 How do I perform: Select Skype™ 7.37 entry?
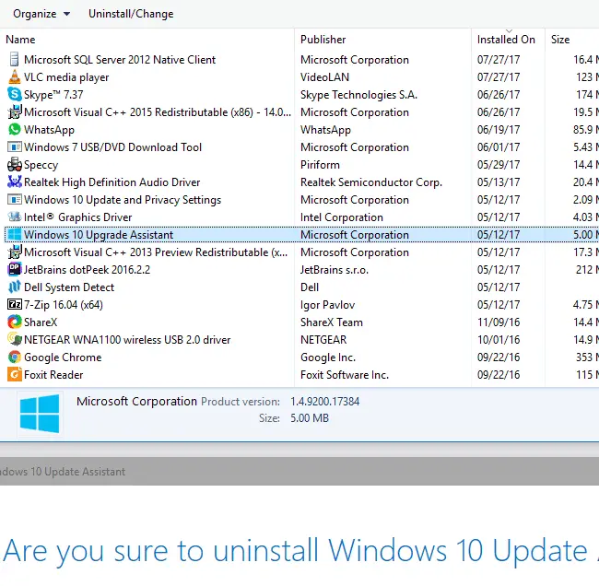53,94
